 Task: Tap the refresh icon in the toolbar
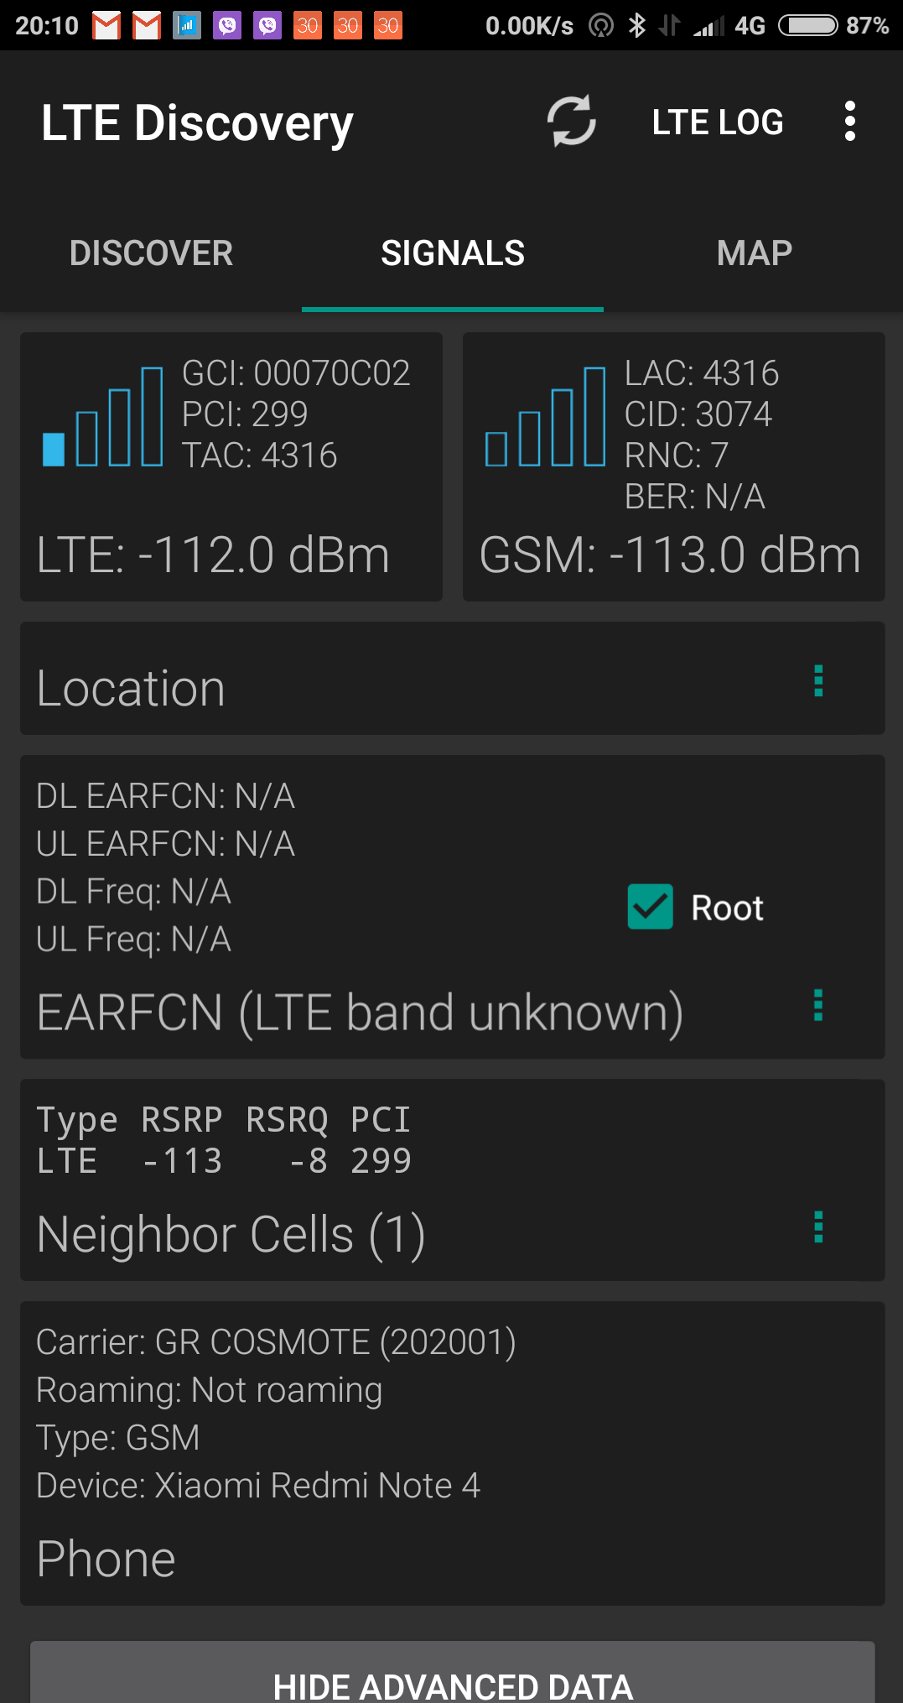coord(572,122)
